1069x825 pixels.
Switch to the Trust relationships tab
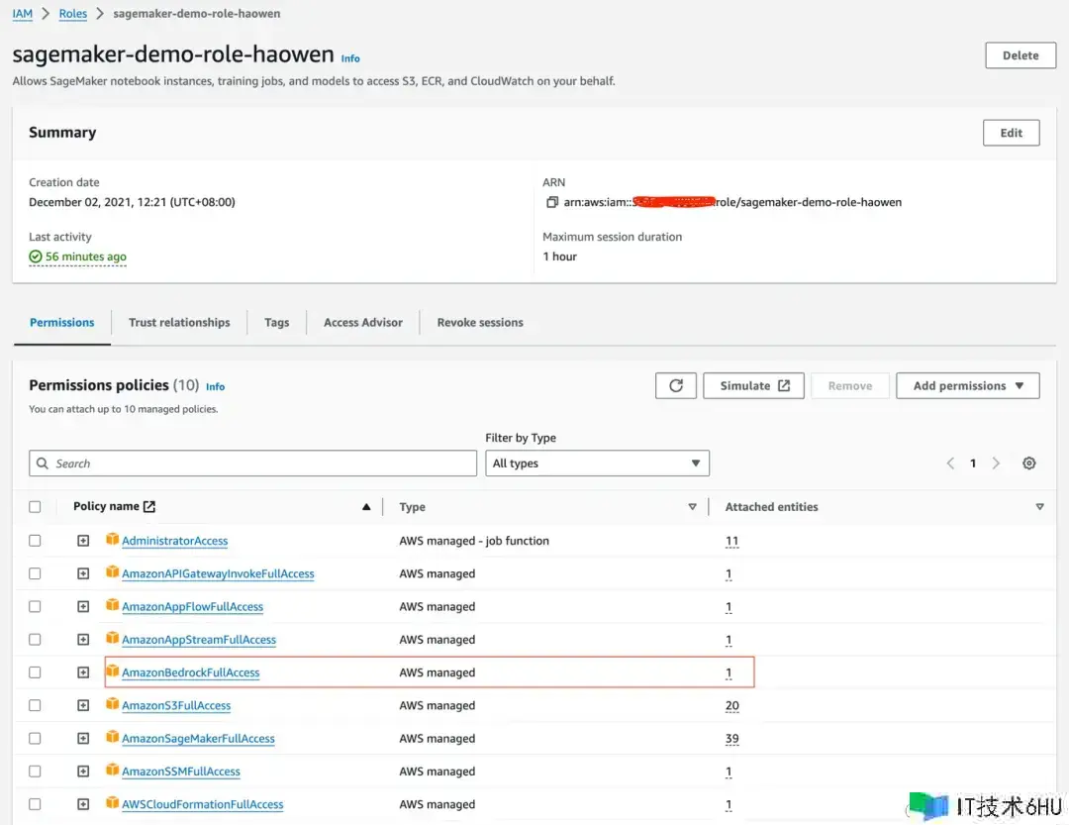(x=179, y=323)
